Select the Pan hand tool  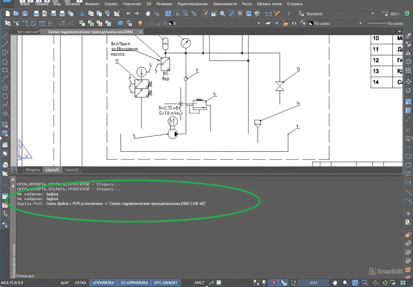[x=148, y=13]
